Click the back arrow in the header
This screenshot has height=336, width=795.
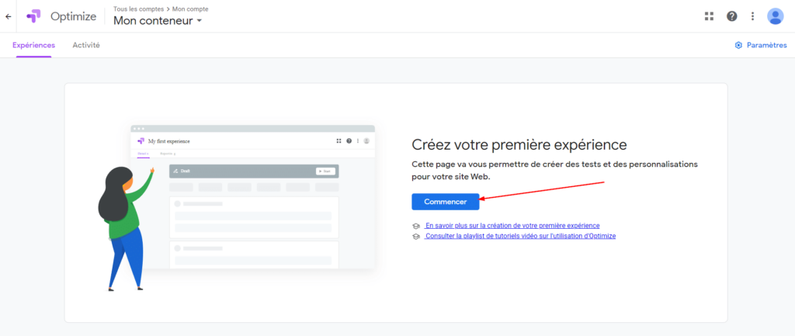tap(9, 16)
